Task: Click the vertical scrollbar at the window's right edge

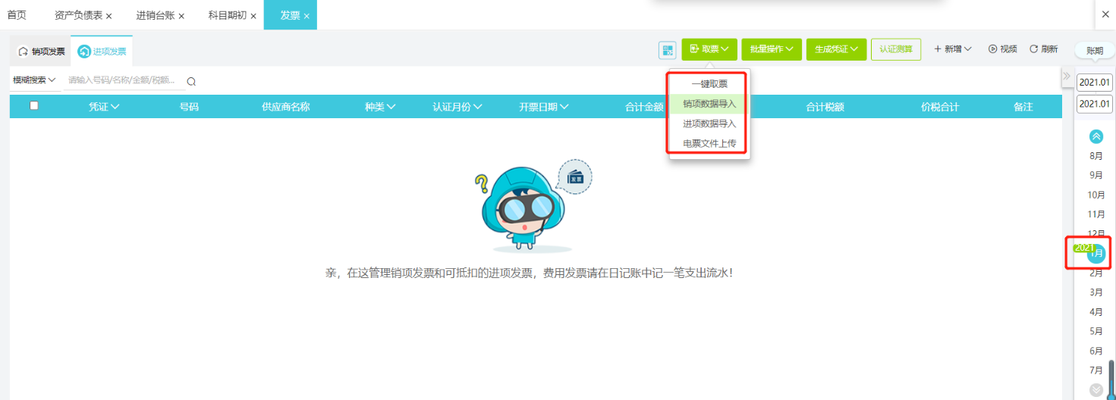Action: [1112, 379]
